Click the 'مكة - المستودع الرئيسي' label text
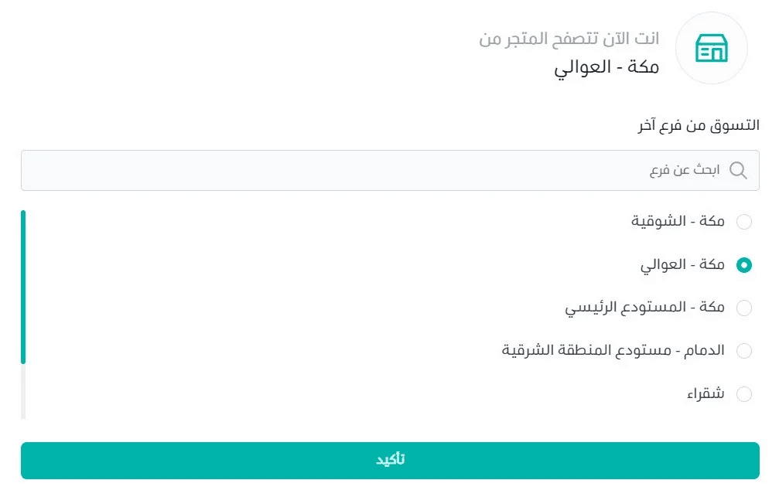 (x=645, y=308)
